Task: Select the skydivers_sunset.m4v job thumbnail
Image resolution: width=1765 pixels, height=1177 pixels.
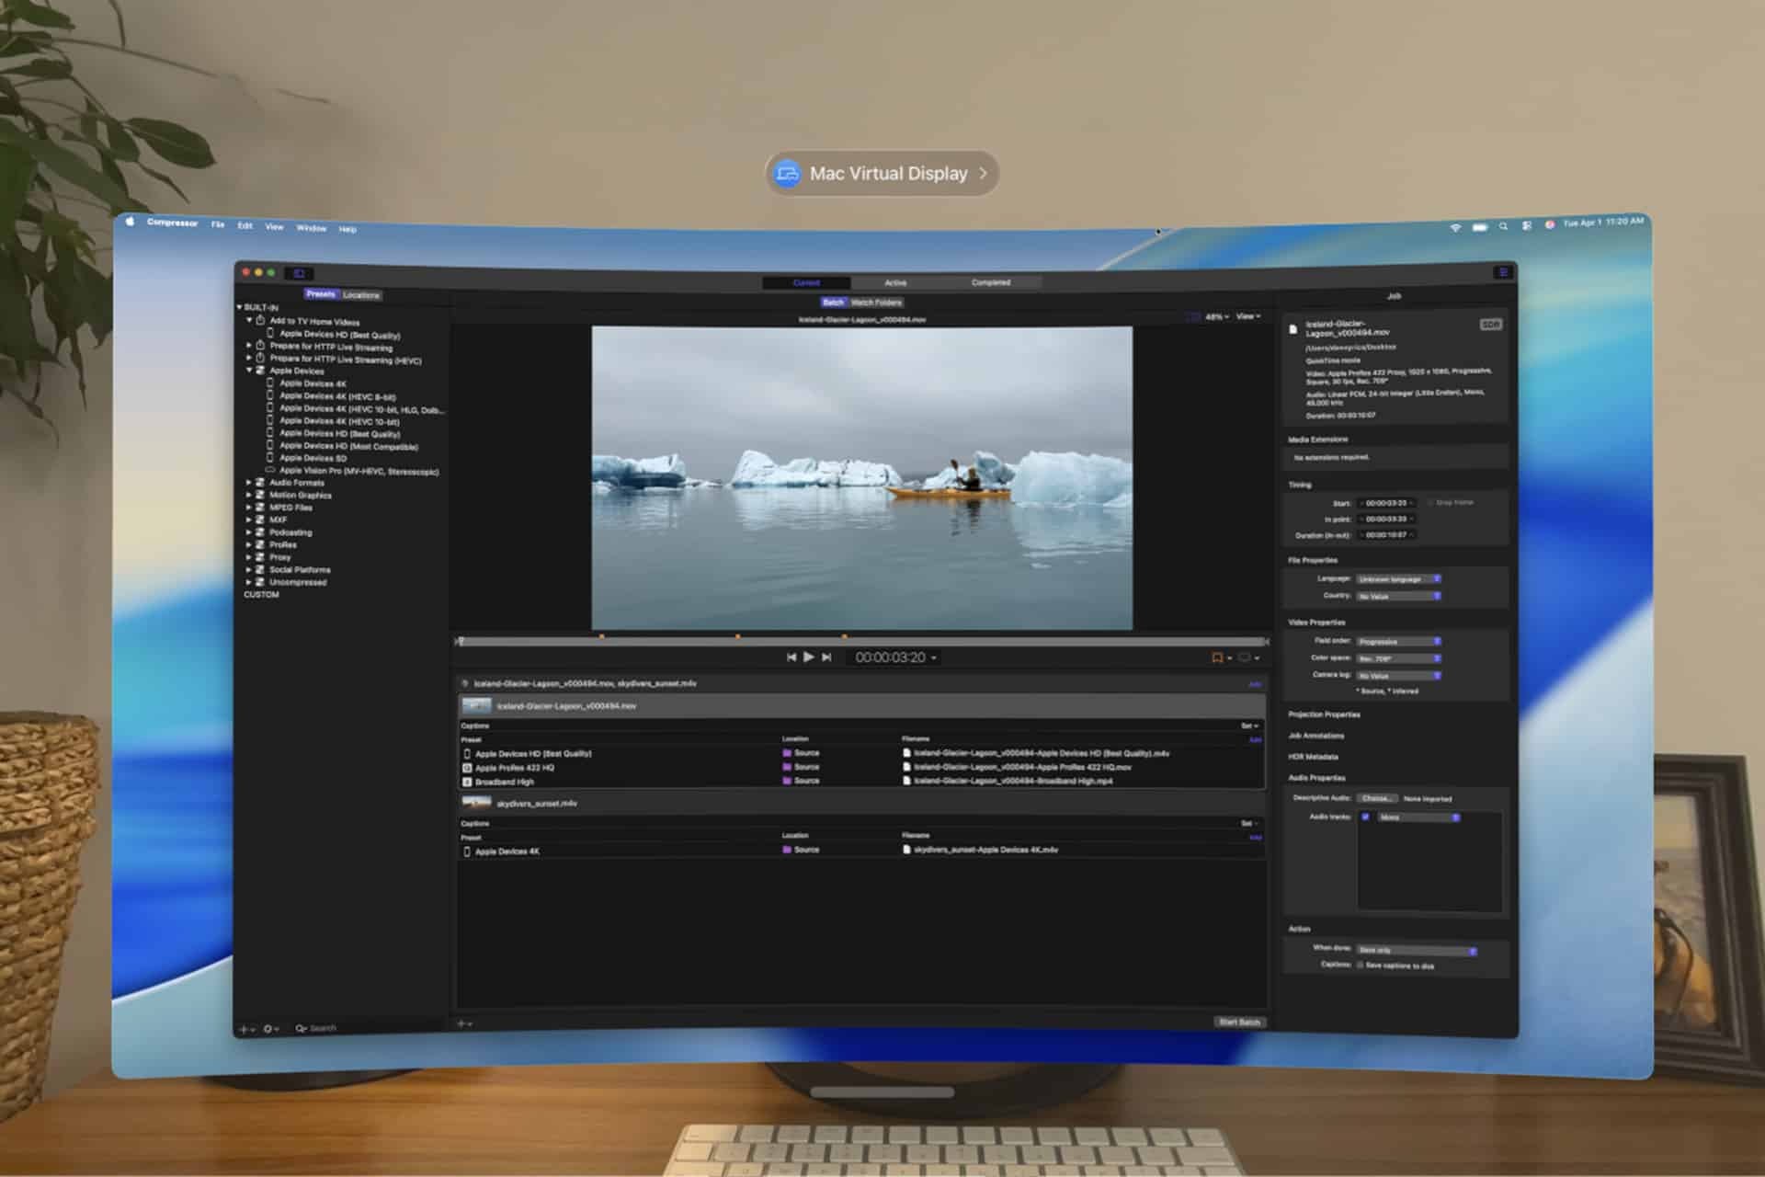Action: tap(476, 803)
